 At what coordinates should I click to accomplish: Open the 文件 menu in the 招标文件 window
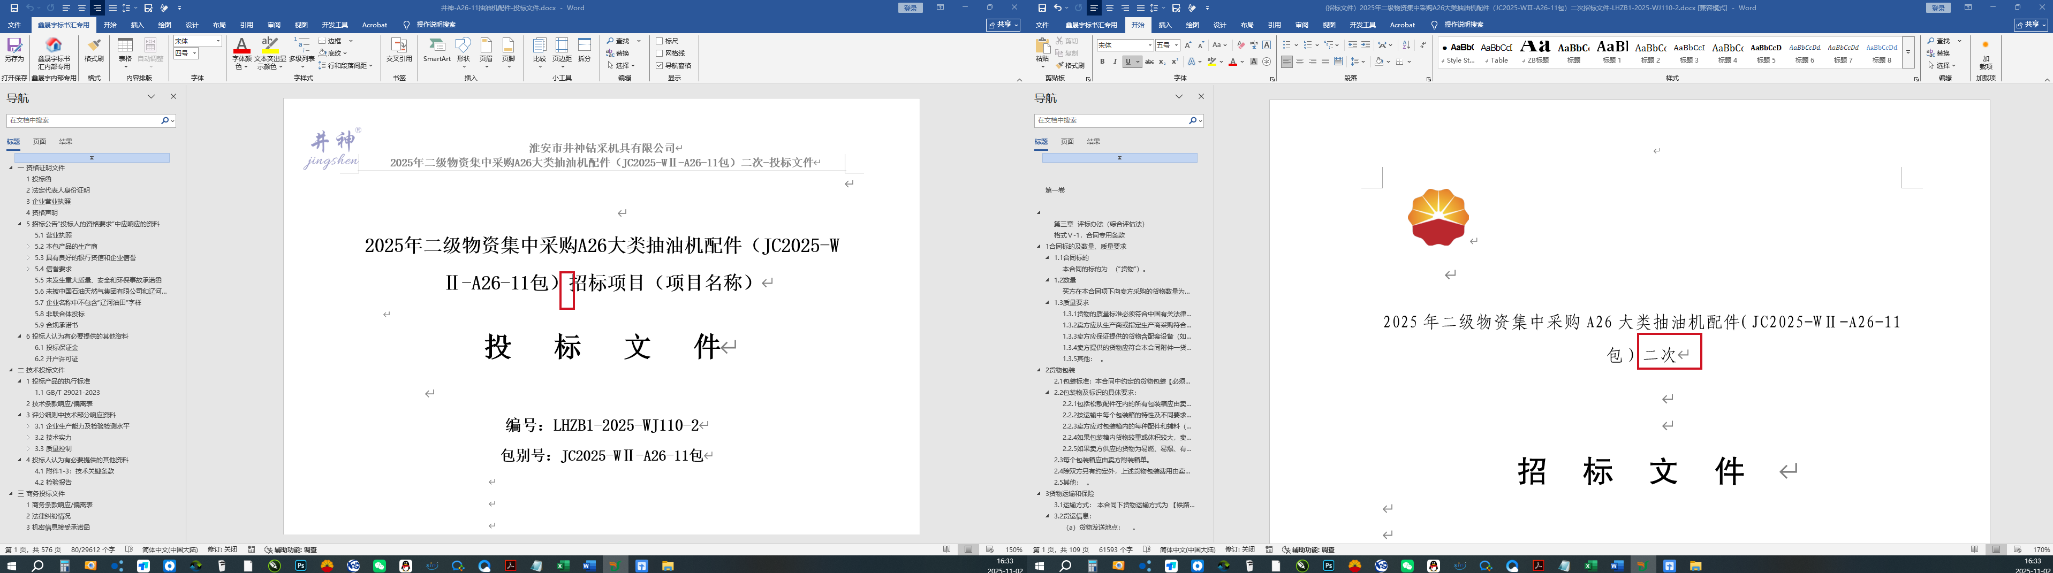1042,25
